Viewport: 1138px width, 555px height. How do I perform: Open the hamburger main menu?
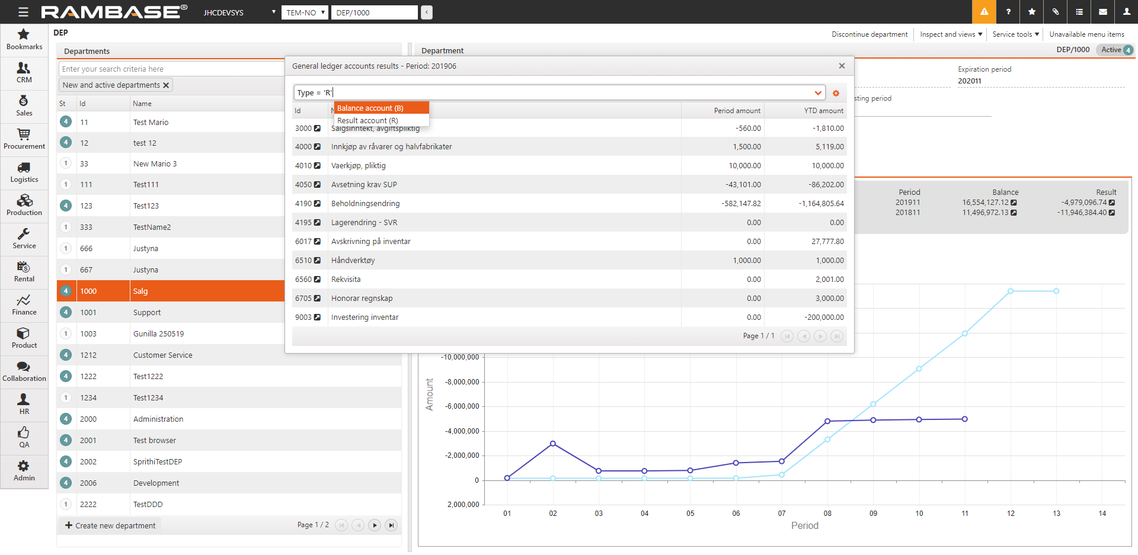[x=23, y=12]
